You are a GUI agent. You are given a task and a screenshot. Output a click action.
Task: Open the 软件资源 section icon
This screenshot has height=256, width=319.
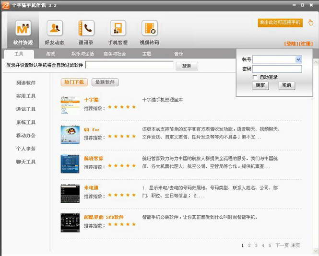23,28
